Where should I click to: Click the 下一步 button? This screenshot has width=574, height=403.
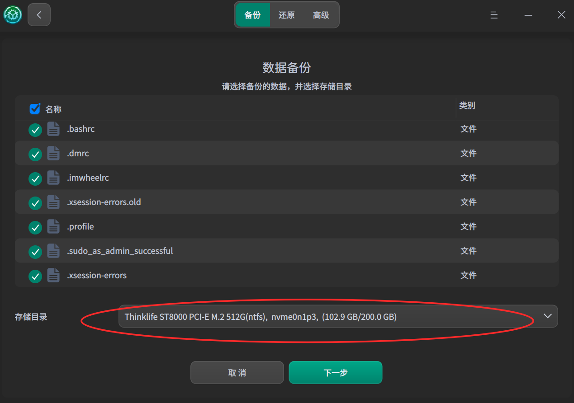(x=336, y=373)
